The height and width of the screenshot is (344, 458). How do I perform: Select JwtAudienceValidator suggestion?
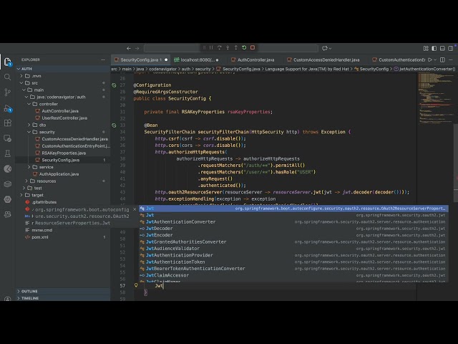(x=293, y=249)
